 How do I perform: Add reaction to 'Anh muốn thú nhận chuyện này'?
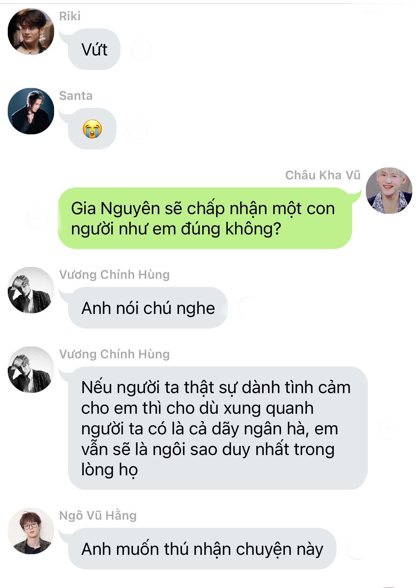(x=357, y=548)
